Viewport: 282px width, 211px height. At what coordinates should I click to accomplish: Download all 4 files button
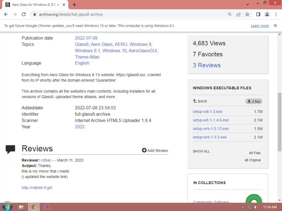[254, 101]
